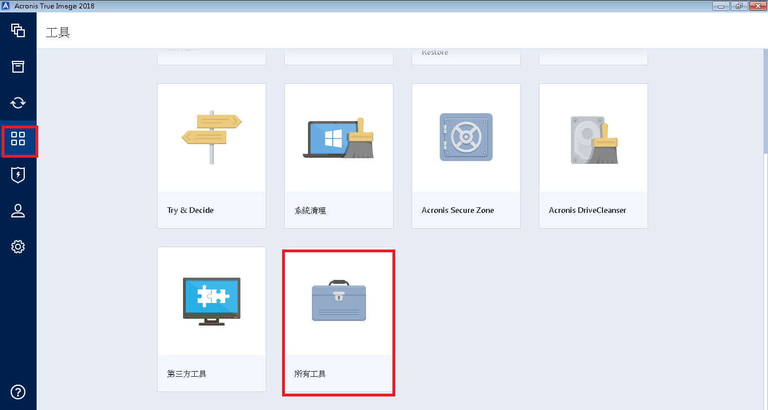Select the Try & Decide label
This screenshot has width=768, height=410.
click(x=190, y=210)
